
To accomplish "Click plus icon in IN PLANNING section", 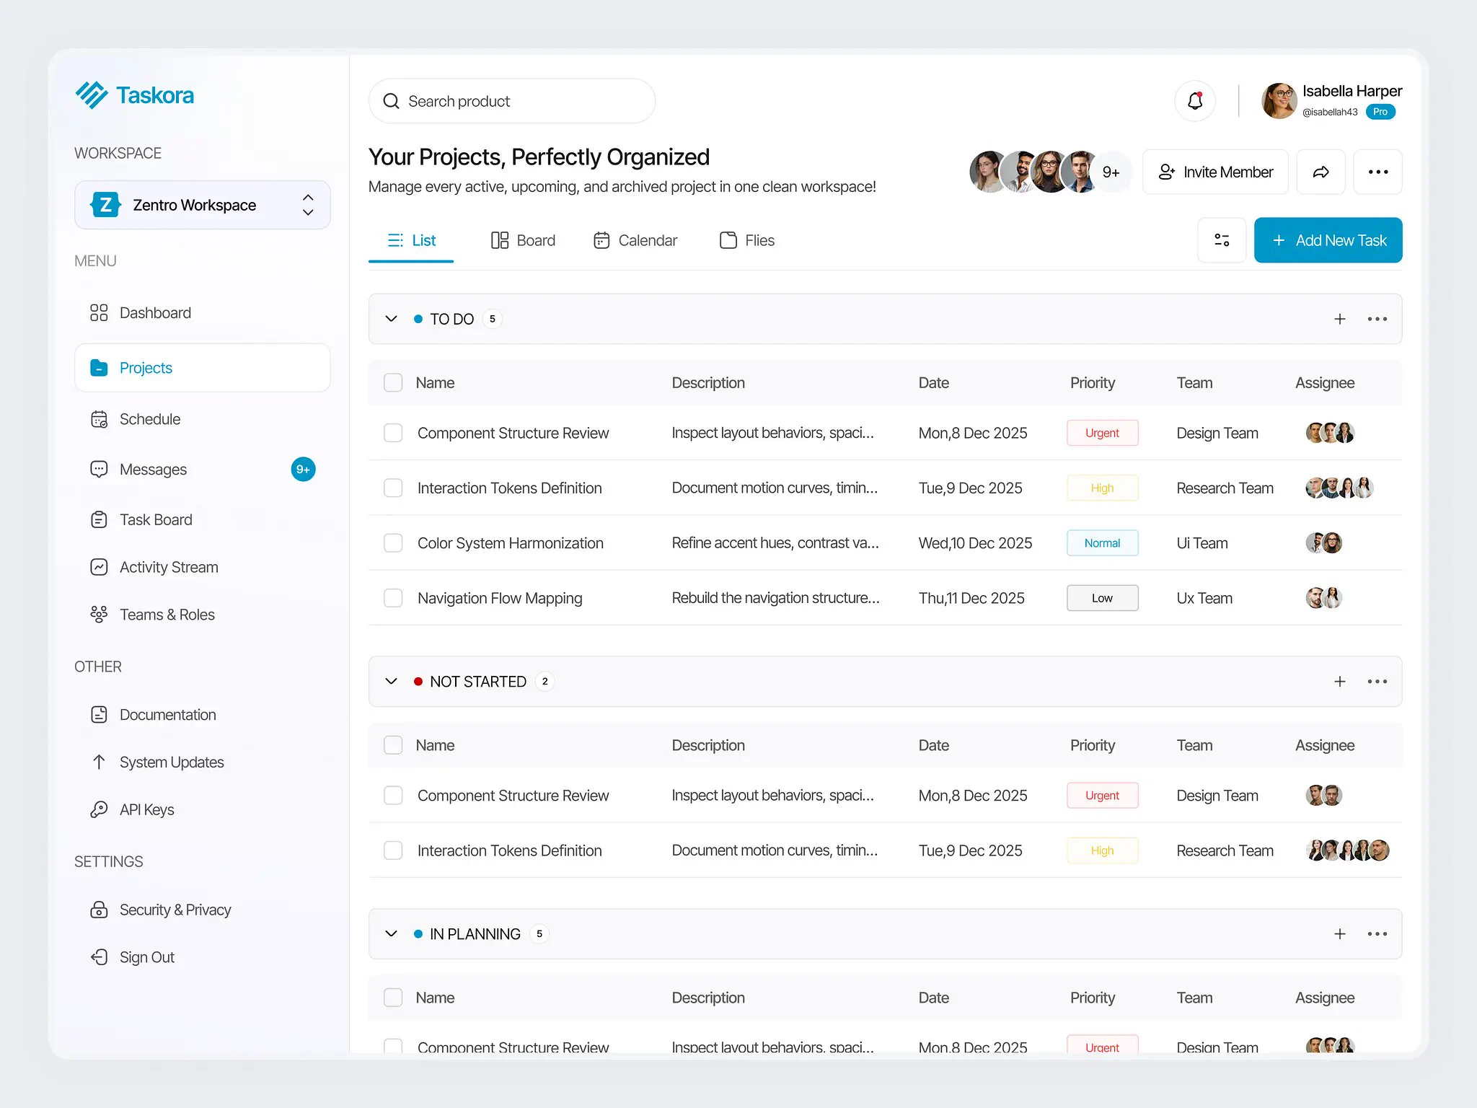I will point(1339,933).
